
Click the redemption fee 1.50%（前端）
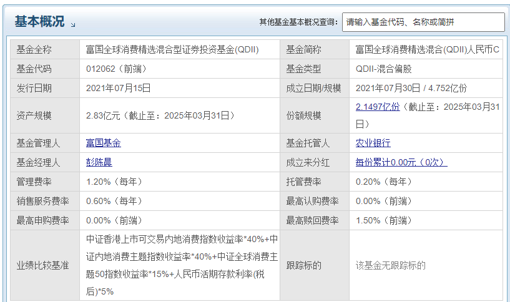tap(383, 220)
